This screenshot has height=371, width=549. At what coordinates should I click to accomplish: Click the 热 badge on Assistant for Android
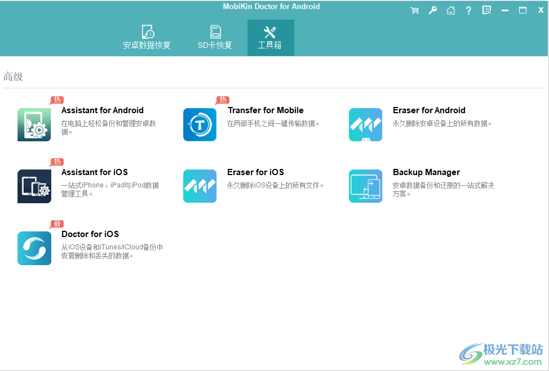[x=56, y=100]
